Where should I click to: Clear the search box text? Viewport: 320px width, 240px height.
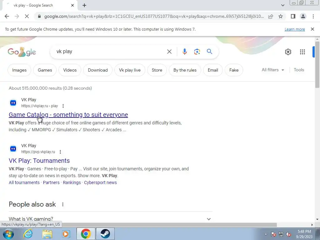pos(169,52)
